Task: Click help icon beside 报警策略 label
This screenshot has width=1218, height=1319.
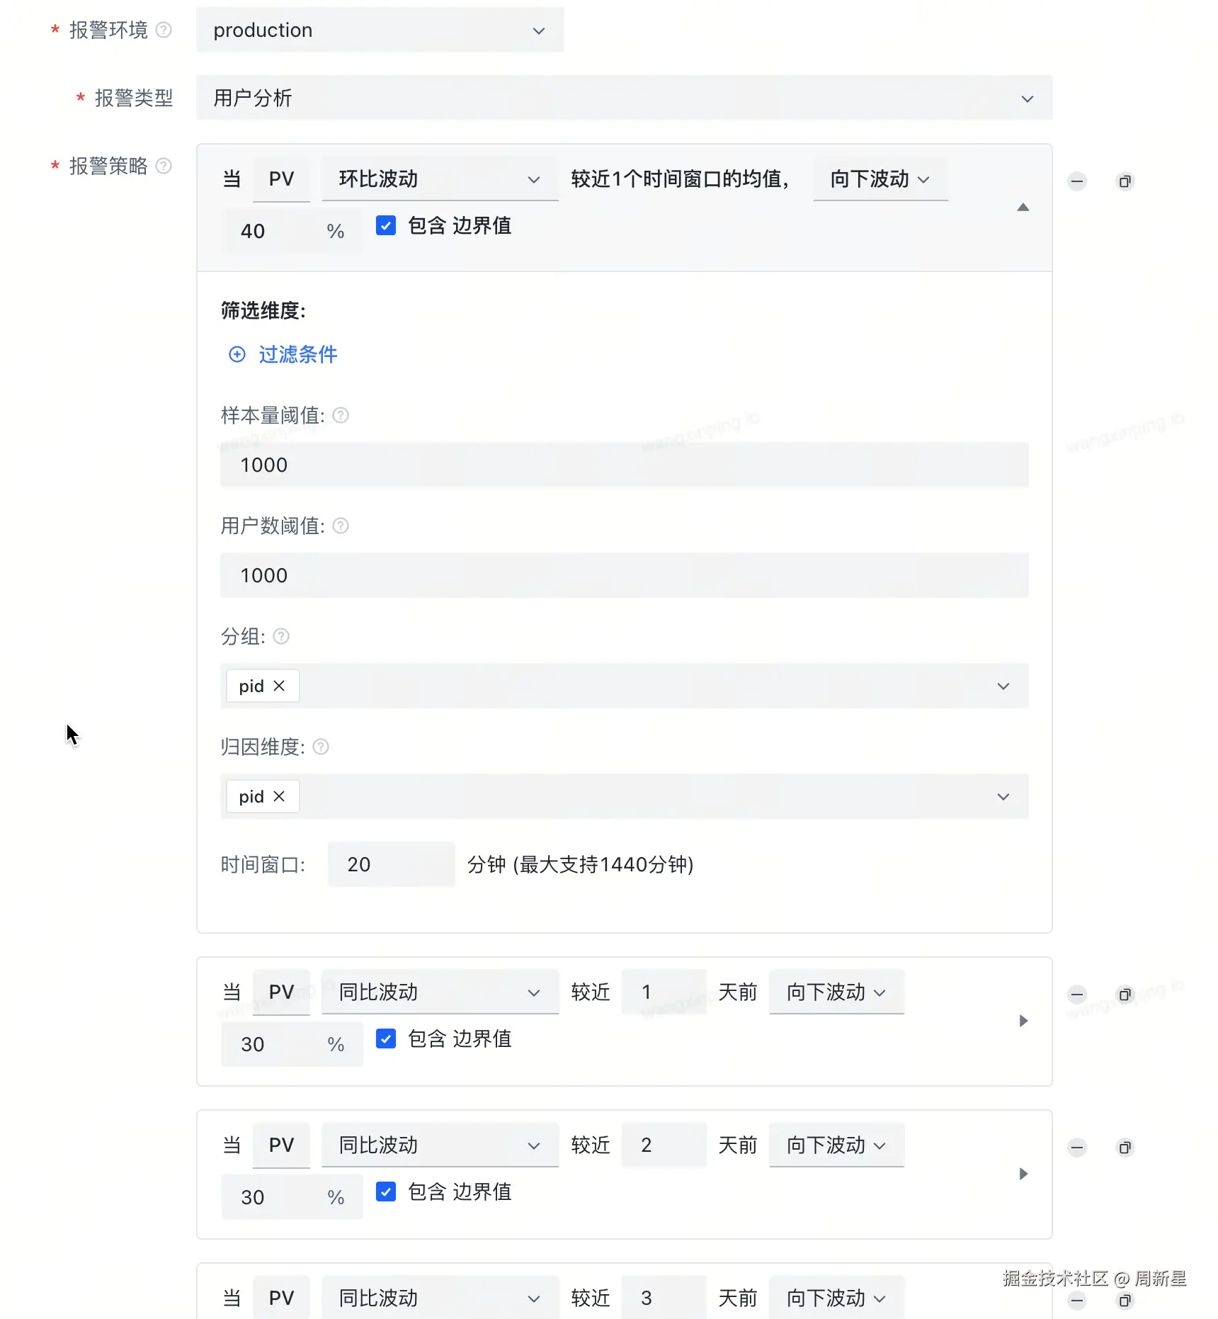Action: 164,166
